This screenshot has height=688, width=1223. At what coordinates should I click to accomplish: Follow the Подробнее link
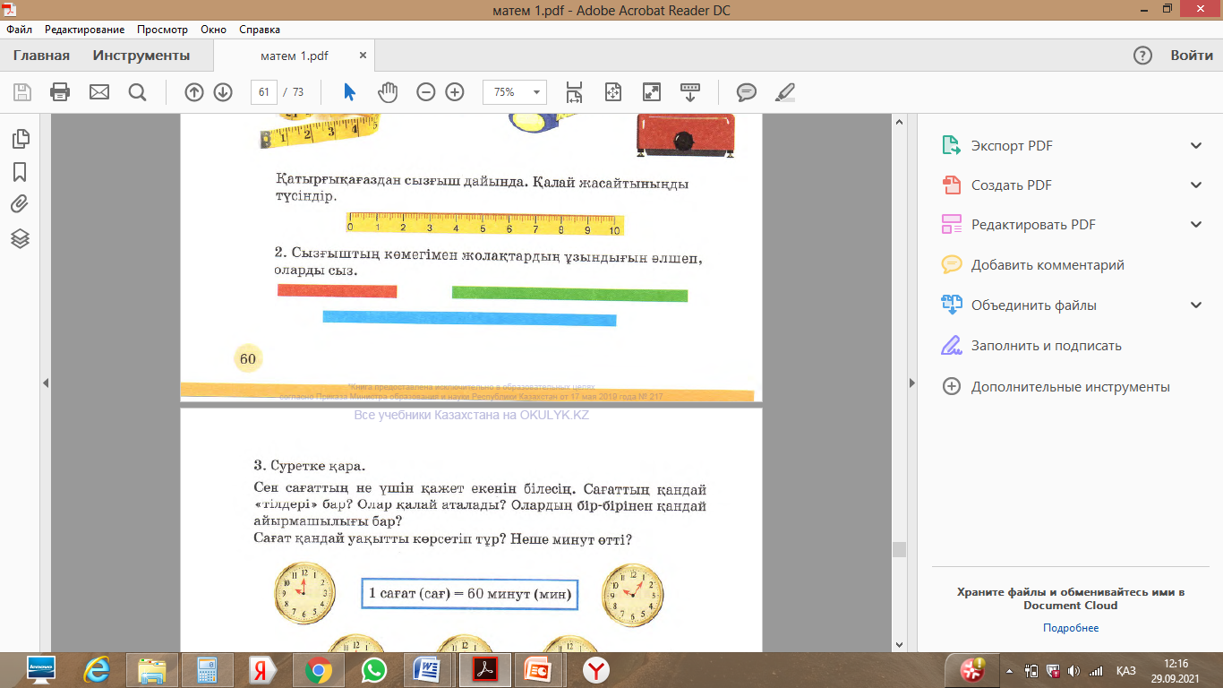1071,628
